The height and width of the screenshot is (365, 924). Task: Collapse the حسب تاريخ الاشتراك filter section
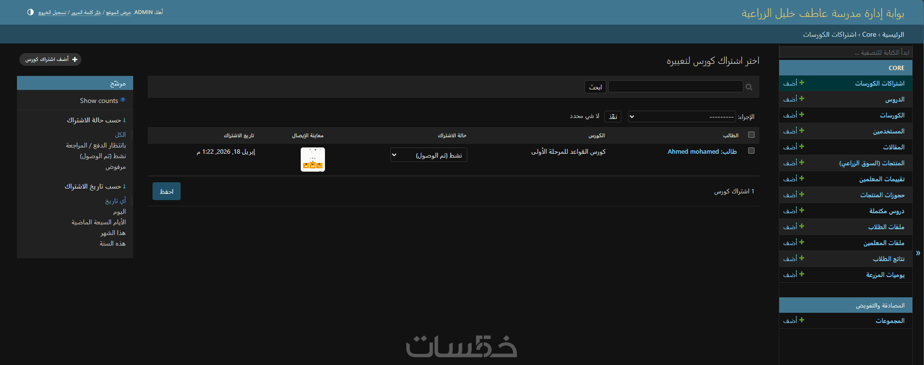tap(95, 186)
